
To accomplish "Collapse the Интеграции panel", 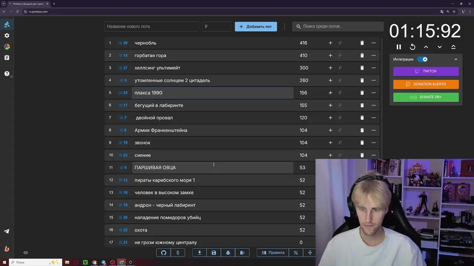I will 456,59.
